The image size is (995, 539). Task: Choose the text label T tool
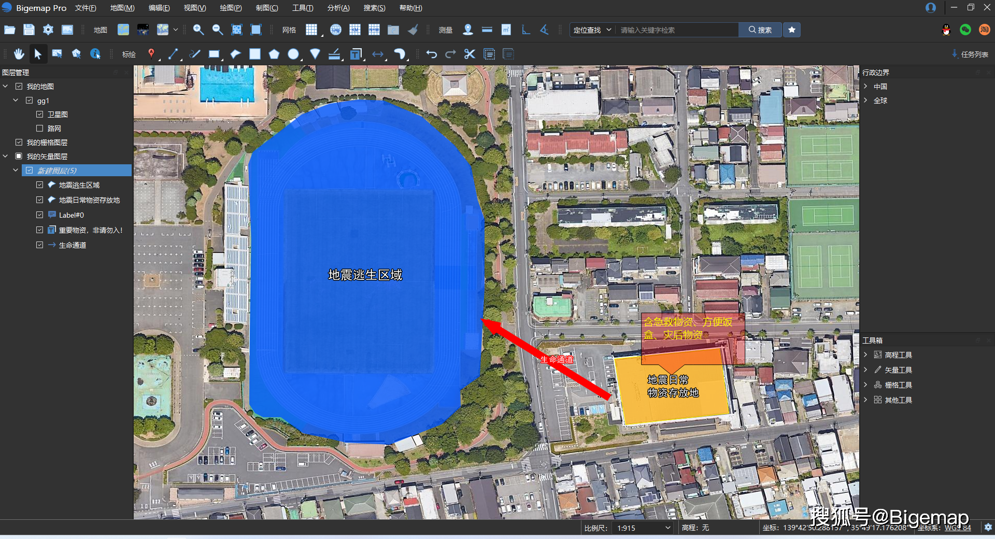356,54
